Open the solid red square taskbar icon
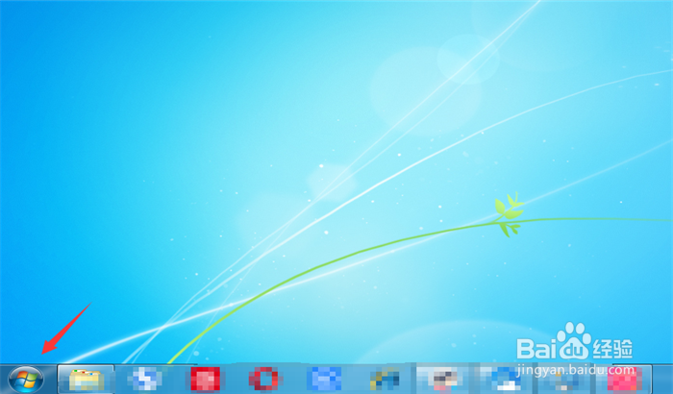Image resolution: width=673 pixels, height=394 pixels. click(x=205, y=380)
